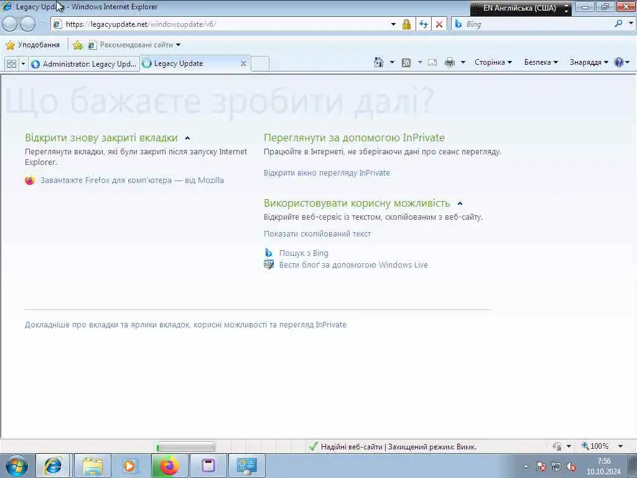
Task: Expand the zoom level dropdown arrow
Action: (x=620, y=446)
